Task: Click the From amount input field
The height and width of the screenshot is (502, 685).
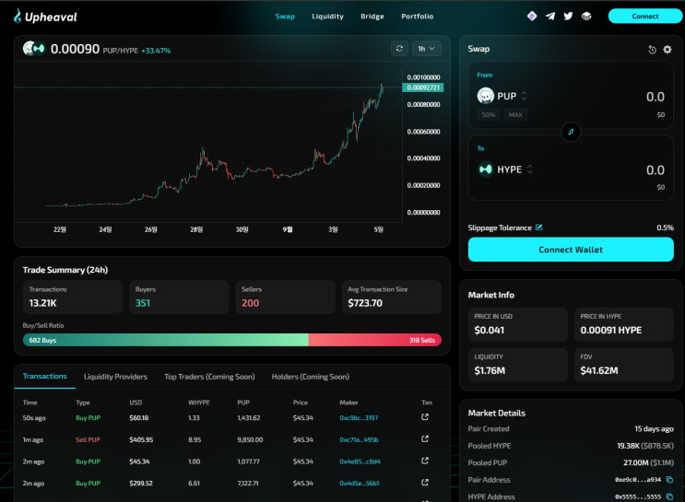Action: tap(655, 97)
